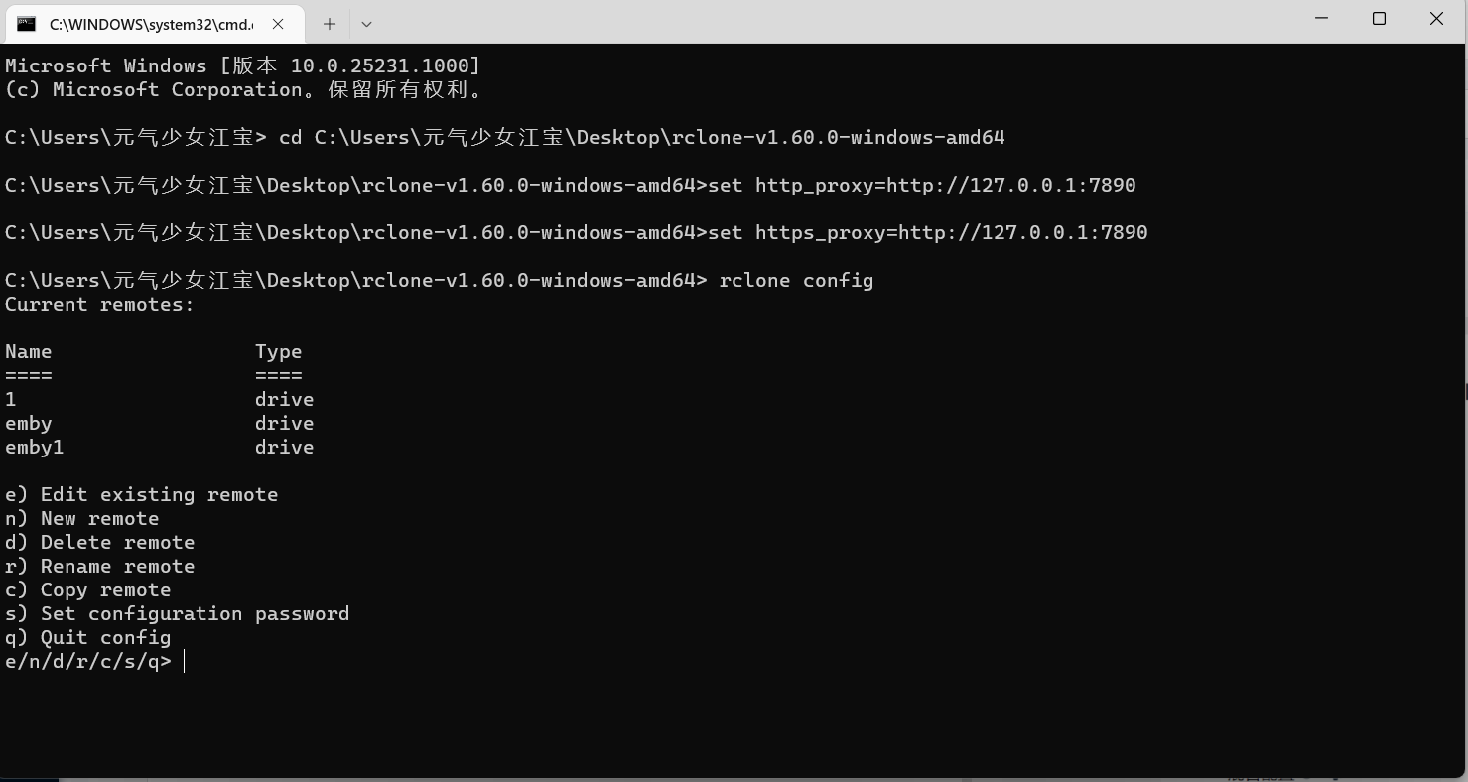1468x782 pixels.
Task: Close the cmd.exe terminal tab
Action: pyautogui.click(x=278, y=24)
